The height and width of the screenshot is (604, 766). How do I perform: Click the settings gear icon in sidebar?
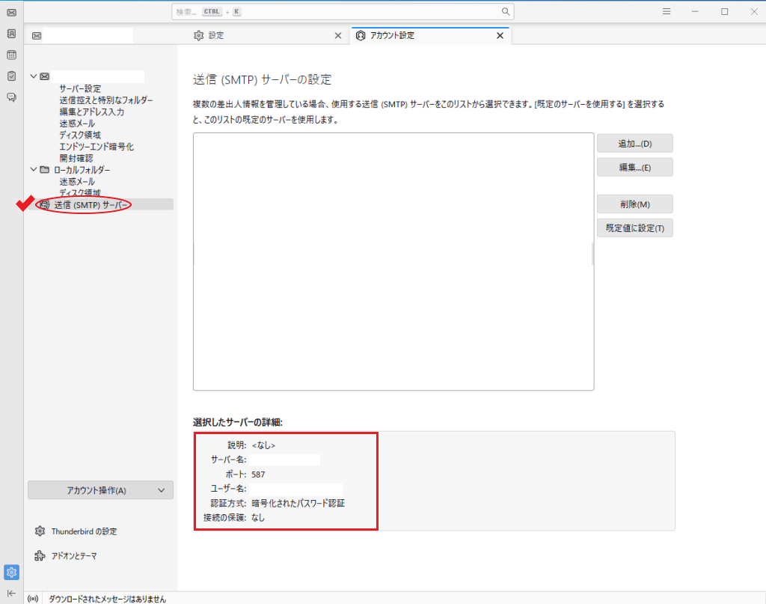[11, 573]
